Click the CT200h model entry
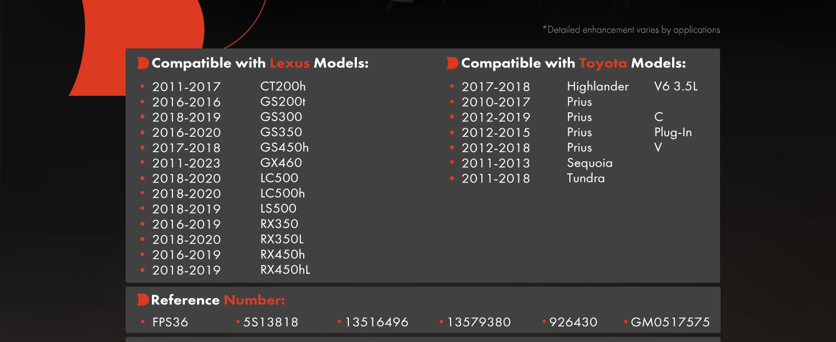This screenshot has height=342, width=836. (283, 87)
